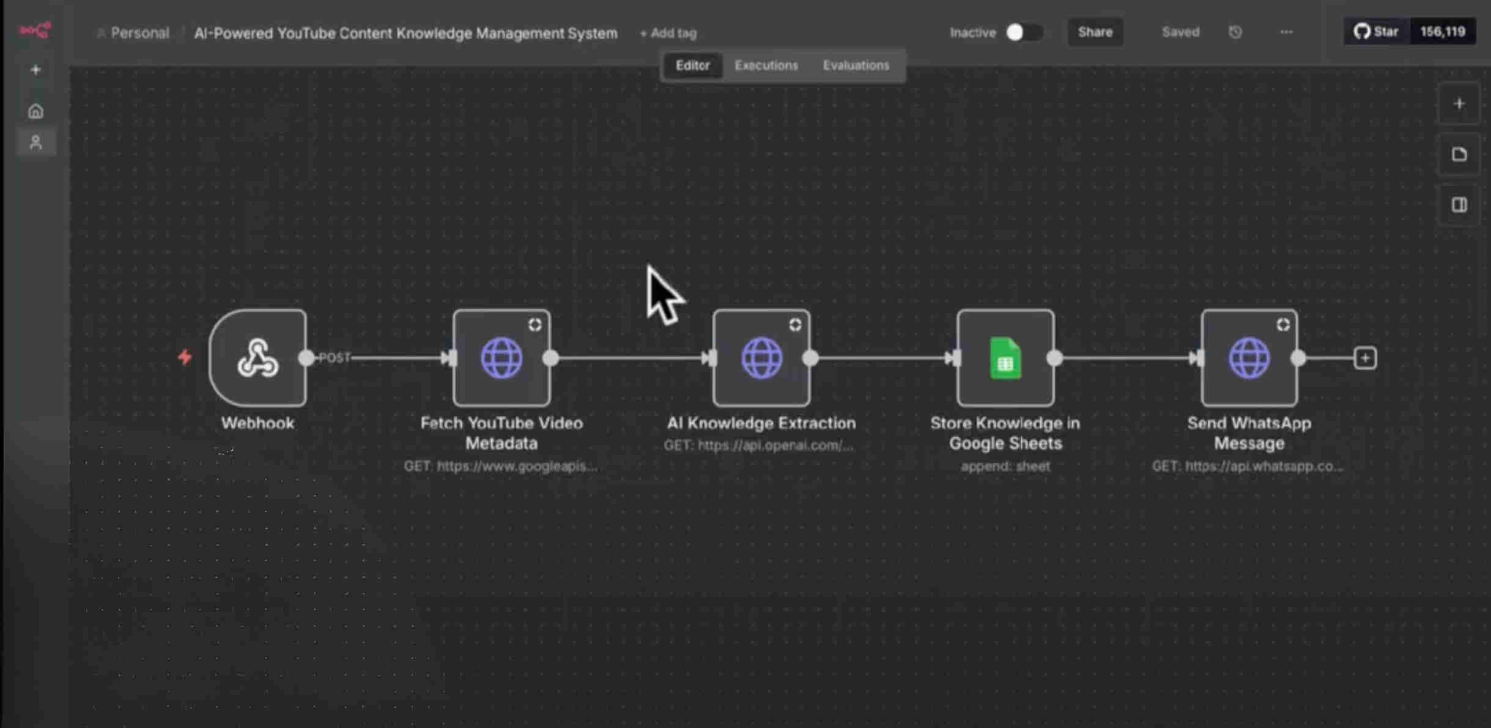The width and height of the screenshot is (1491, 728).
Task: Open the three-dot more options menu
Action: click(1286, 32)
